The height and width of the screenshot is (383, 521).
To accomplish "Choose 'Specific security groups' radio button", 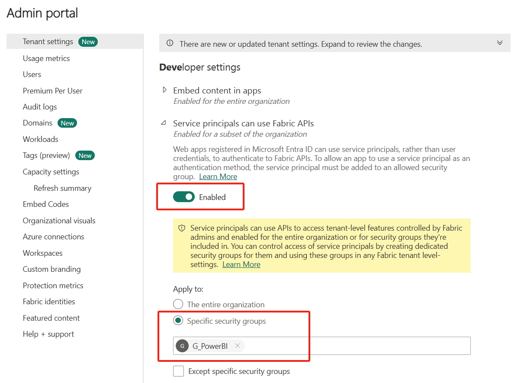I will pyautogui.click(x=178, y=321).
